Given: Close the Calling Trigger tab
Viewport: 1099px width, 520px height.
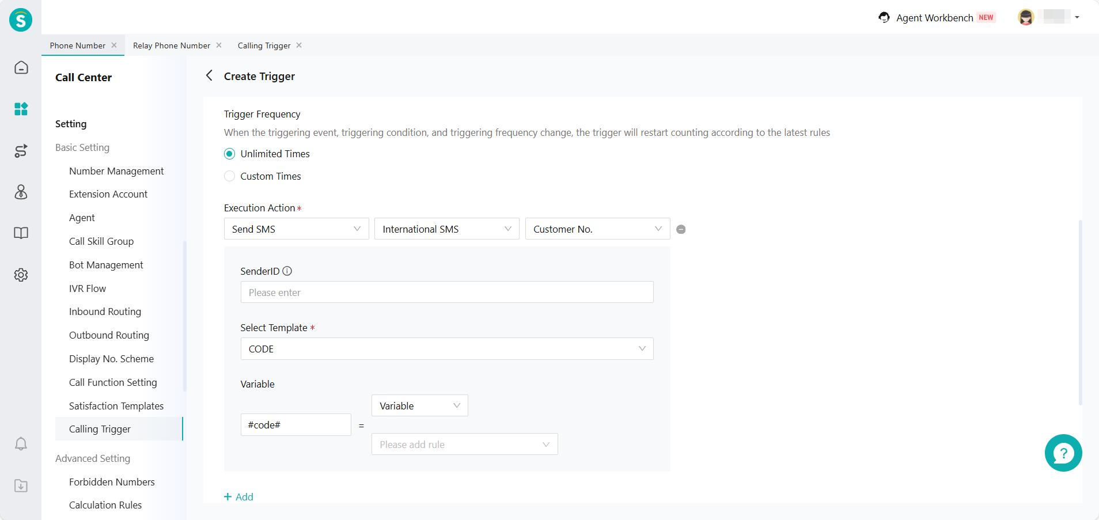Looking at the screenshot, I should 299,45.
